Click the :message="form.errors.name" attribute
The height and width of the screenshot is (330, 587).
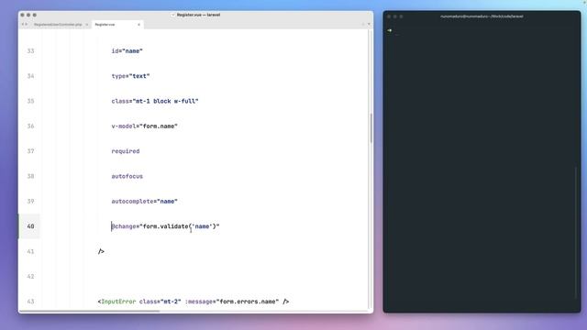(x=232, y=302)
